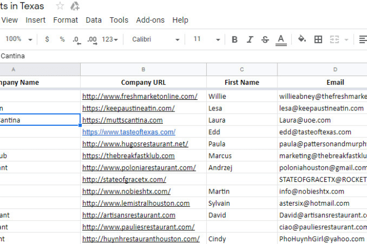Open horizontal align tool
This screenshot has width=367, height=244.
click(363, 39)
